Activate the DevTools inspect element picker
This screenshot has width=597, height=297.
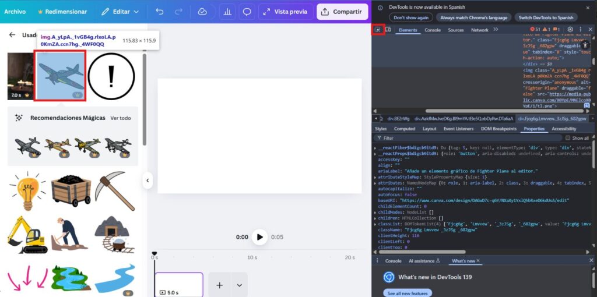378,30
